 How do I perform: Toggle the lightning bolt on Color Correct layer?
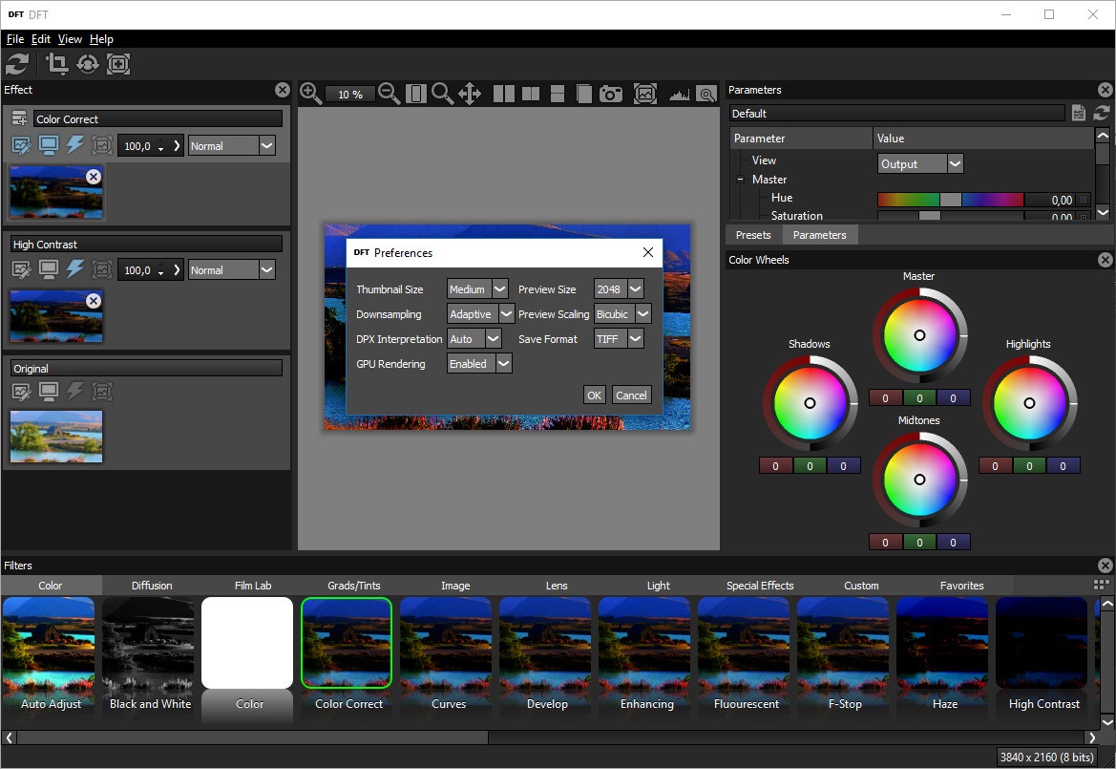tap(74, 145)
